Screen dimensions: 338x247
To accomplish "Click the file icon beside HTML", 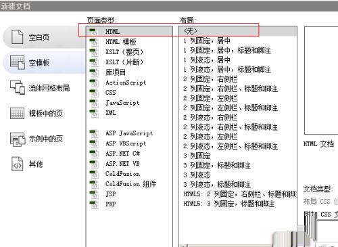I will tap(94, 31).
